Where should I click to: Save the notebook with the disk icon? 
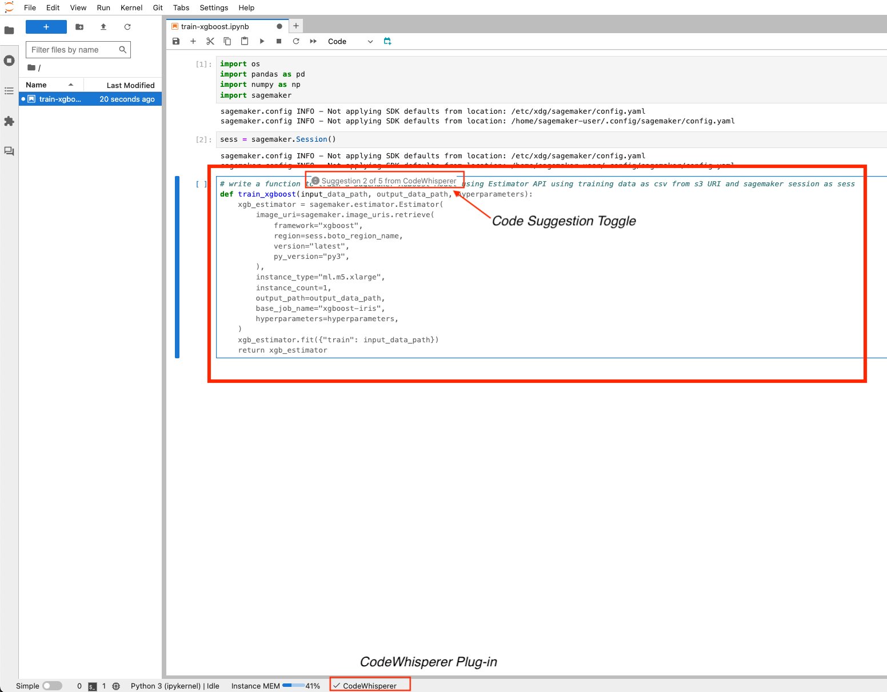176,41
